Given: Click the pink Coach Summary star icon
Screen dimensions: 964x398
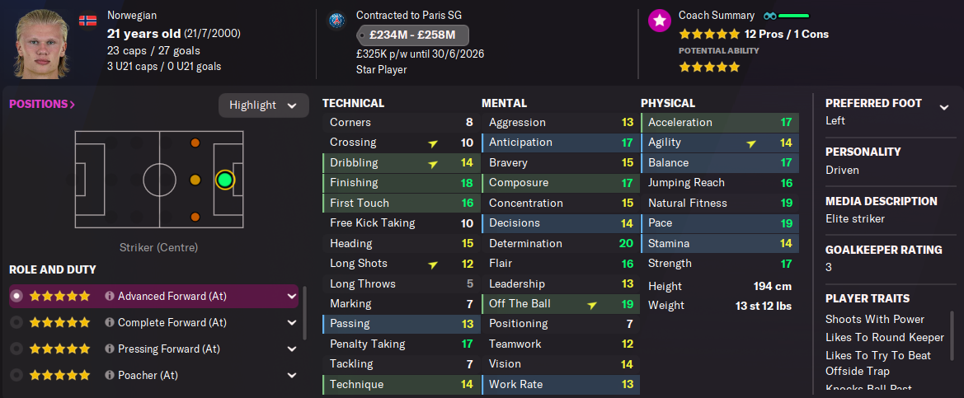Looking at the screenshot, I should (x=659, y=21).
